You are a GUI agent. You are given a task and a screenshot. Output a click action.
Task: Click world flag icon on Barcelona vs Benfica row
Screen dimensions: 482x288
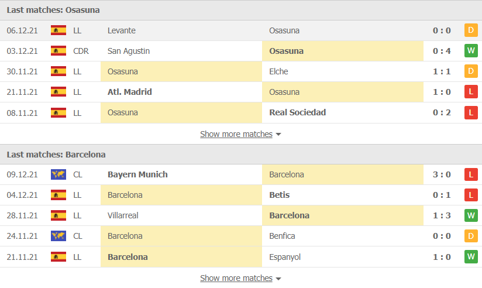58,236
